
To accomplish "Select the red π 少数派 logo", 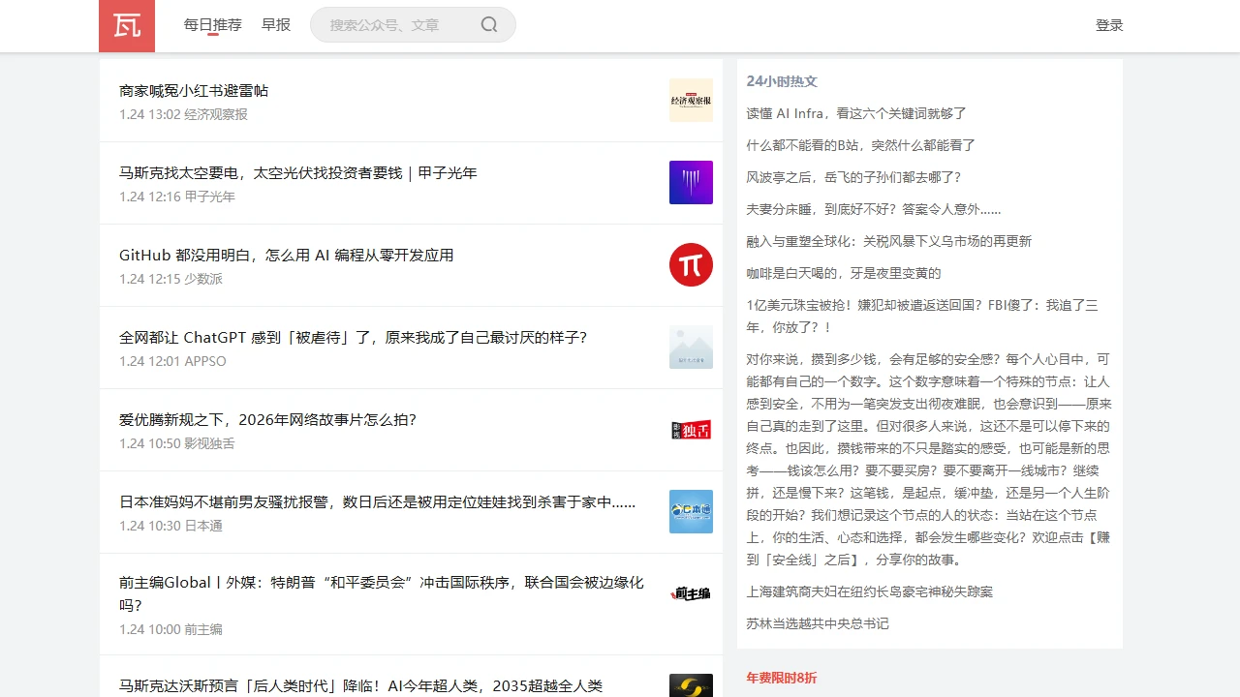I will coord(691,264).
